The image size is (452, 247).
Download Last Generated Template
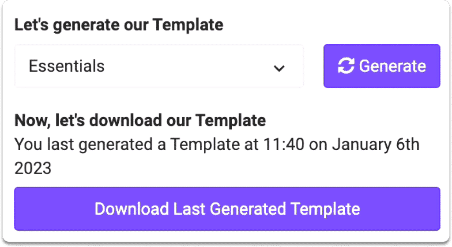coord(227,209)
